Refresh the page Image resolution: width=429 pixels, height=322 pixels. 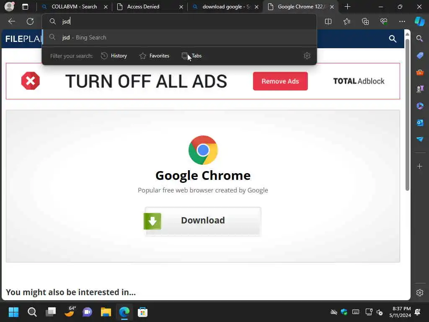pos(30,21)
